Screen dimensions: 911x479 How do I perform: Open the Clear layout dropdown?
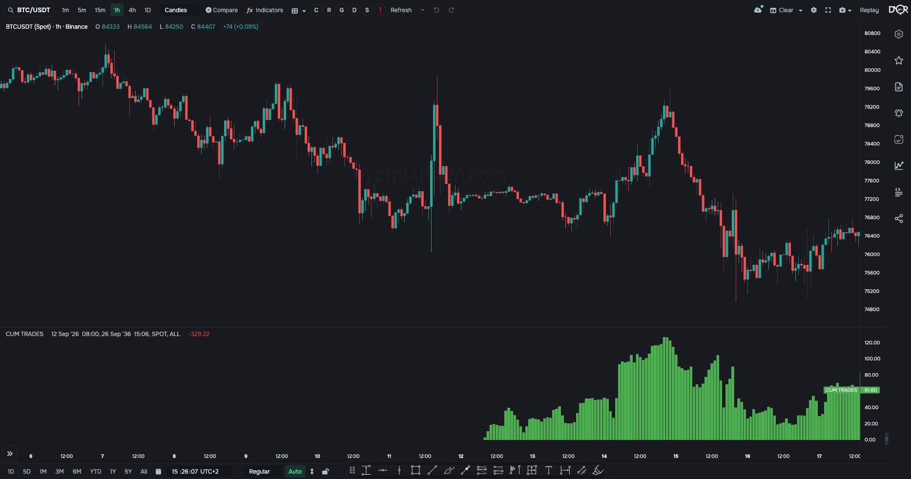pyautogui.click(x=786, y=10)
